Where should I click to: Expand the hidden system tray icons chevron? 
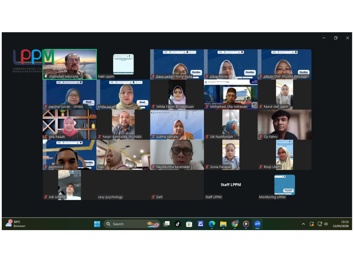coord(303,224)
